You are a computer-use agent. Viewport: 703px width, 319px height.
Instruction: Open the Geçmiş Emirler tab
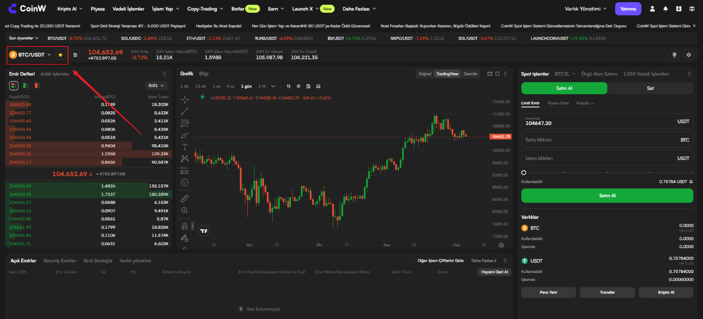pyautogui.click(x=60, y=261)
